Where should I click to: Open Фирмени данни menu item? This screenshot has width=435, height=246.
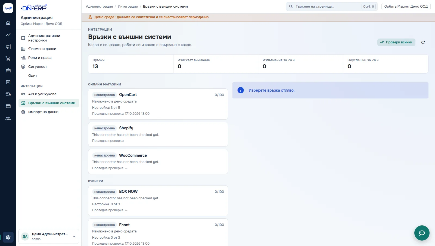tap(49, 49)
